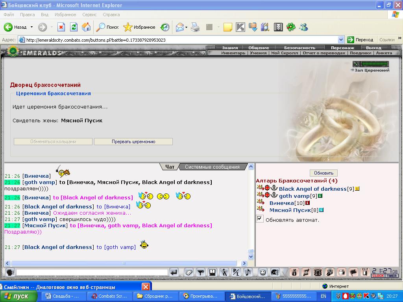Viewport: 403px width, 302px height.
Task: Open the Избранное menu
Action: pos(65,15)
